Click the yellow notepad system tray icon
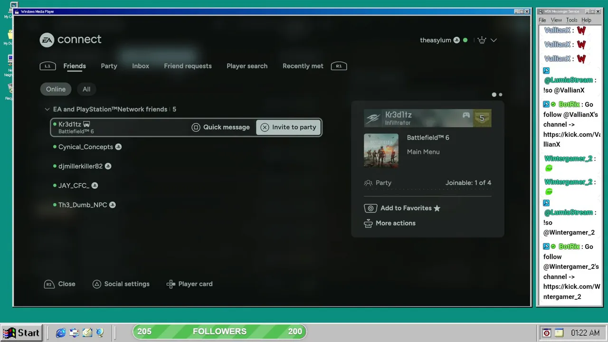 point(559,333)
